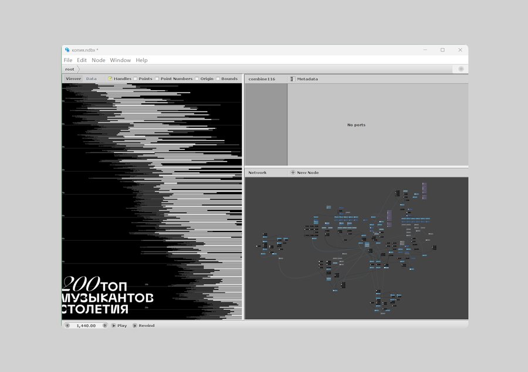Enable the Origin checkbox
The height and width of the screenshot is (372, 528).
tap(197, 79)
